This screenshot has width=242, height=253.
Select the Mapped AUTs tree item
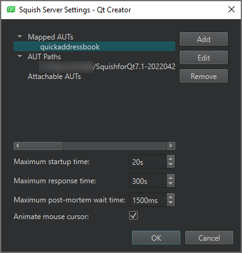[51, 37]
